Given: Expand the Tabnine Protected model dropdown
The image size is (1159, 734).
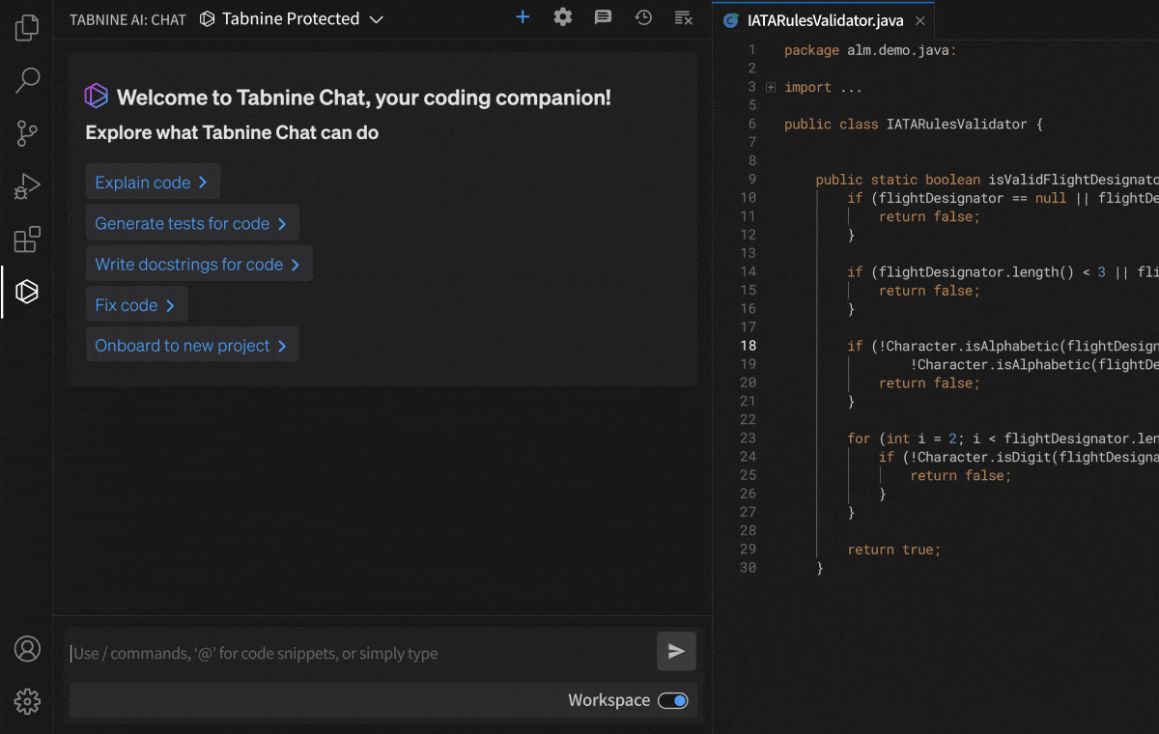Looking at the screenshot, I should (x=377, y=19).
